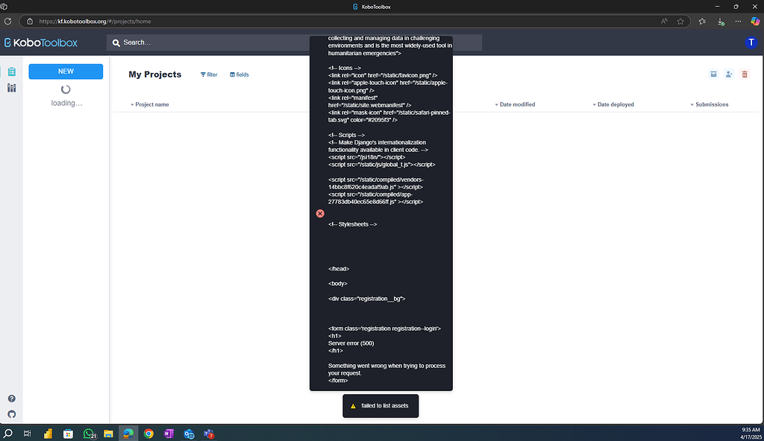Viewport: 764px width, 441px height.
Task: Launch WhatsApp from the taskbar
Action: click(88, 433)
